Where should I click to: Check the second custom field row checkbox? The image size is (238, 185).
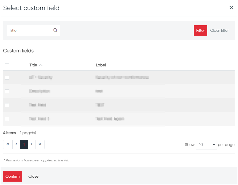[7, 91]
